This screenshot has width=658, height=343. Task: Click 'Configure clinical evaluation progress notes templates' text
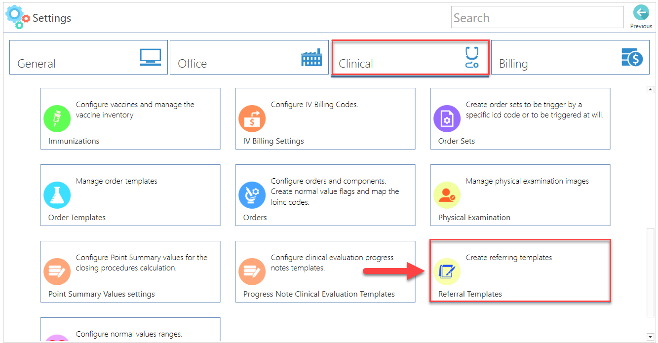click(332, 263)
